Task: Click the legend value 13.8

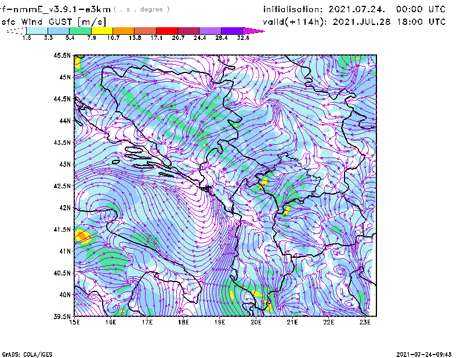Action: 135,38
